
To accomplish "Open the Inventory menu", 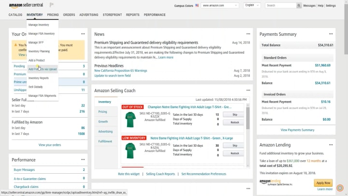I will pyautogui.click(x=35, y=15).
